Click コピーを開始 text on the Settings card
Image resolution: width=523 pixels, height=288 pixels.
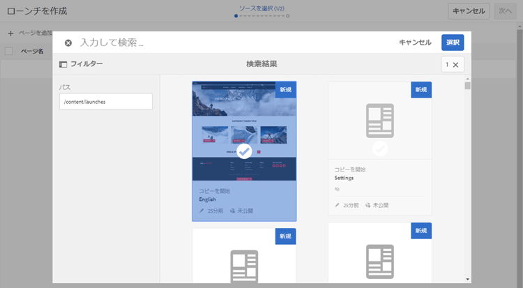(x=350, y=169)
